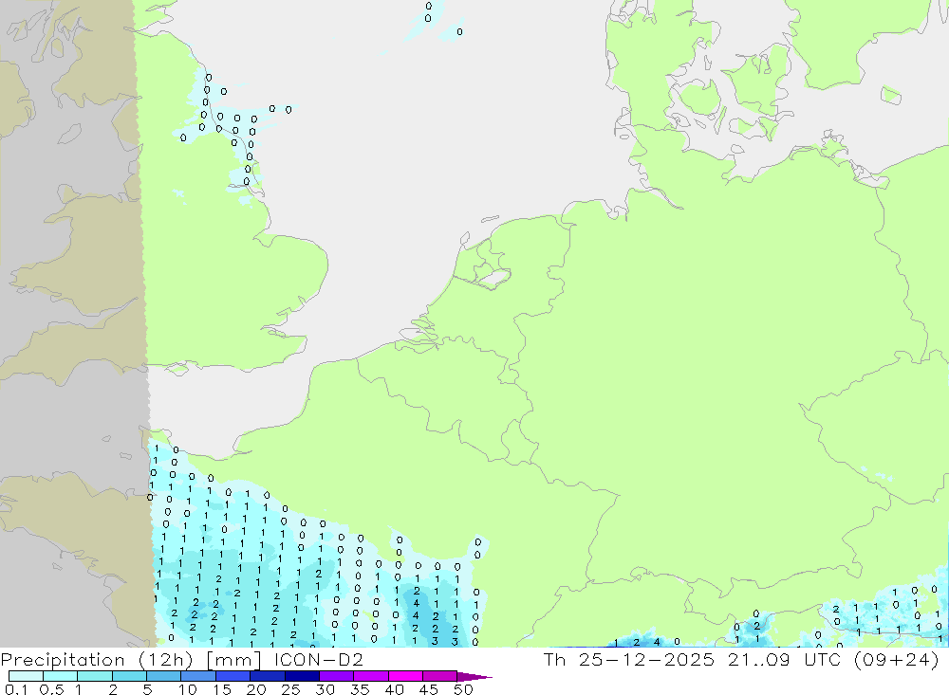The width and height of the screenshot is (949, 695).
Task: Pick the legend swatch for 25–30 mm
Action: 302,676
